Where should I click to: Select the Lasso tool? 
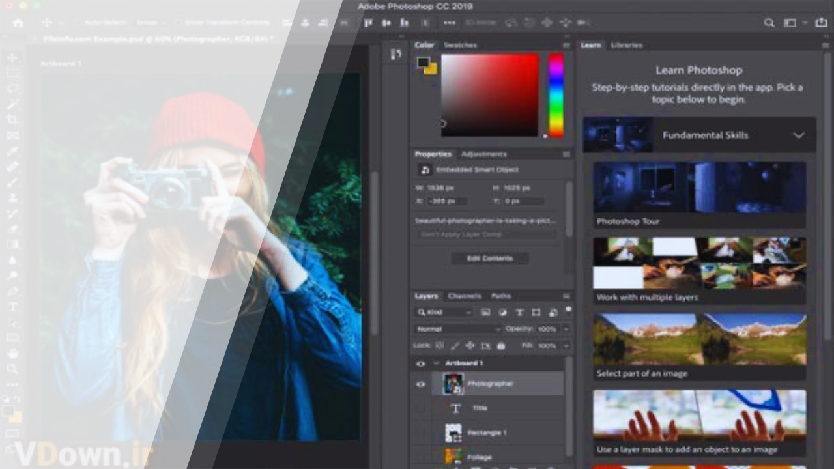click(12, 89)
